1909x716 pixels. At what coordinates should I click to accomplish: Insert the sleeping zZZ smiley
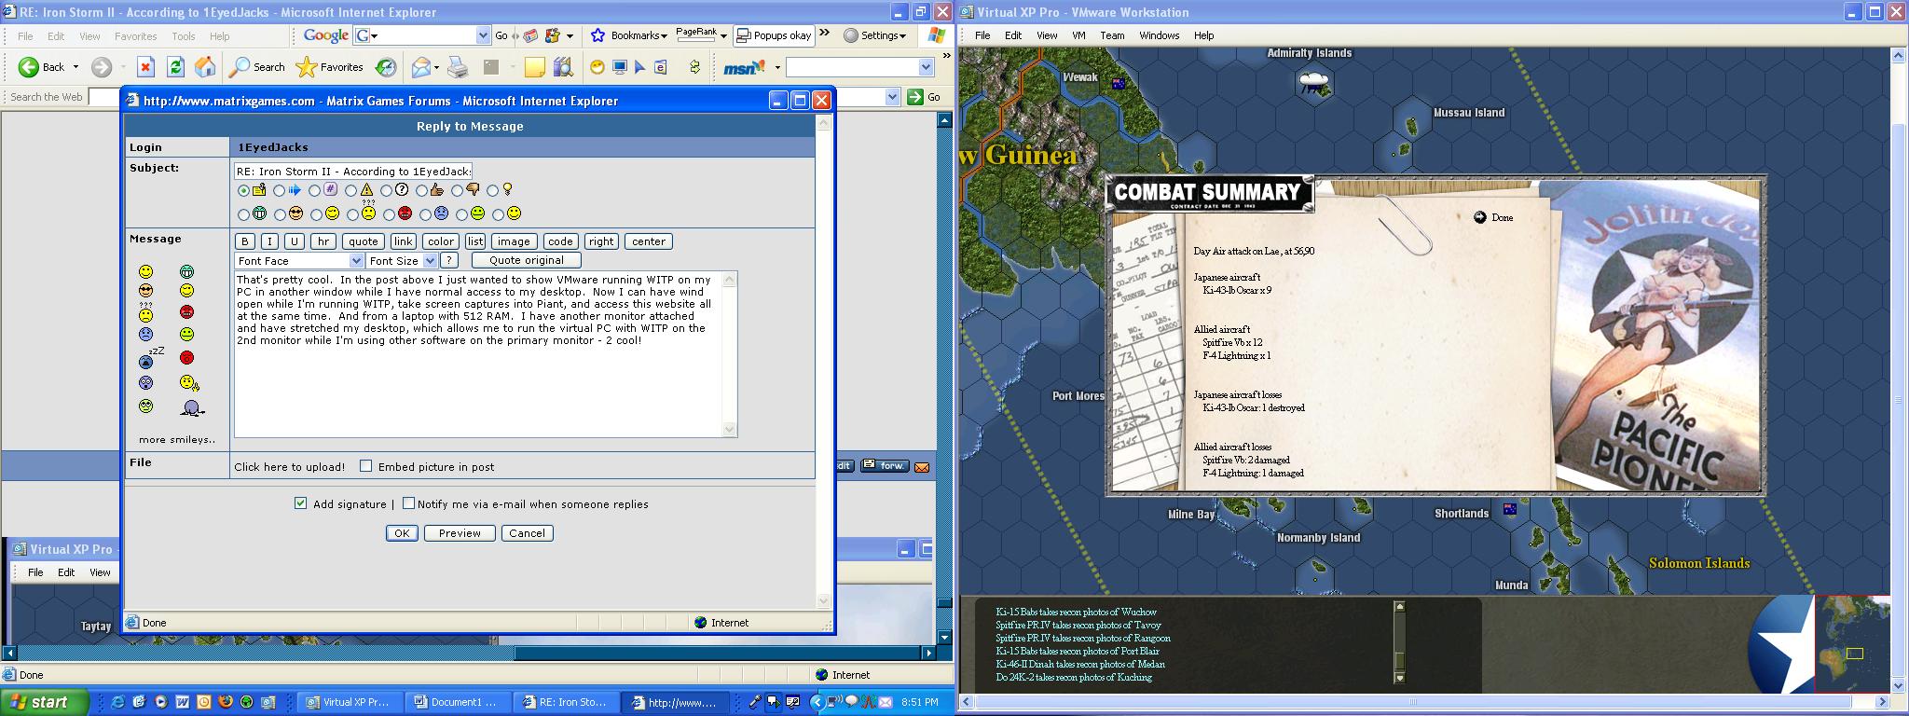tap(149, 358)
